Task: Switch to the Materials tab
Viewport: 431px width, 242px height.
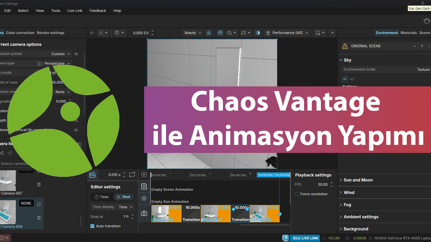Action: [408, 33]
